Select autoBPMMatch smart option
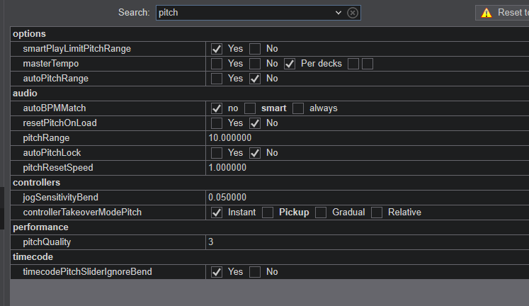Screen dimensions: 529x306 [x=250, y=108]
